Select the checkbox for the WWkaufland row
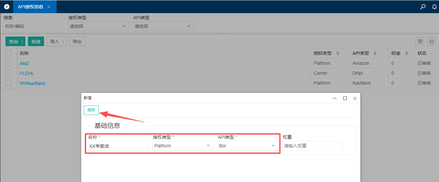The width and height of the screenshot is (439, 182). click(8, 83)
